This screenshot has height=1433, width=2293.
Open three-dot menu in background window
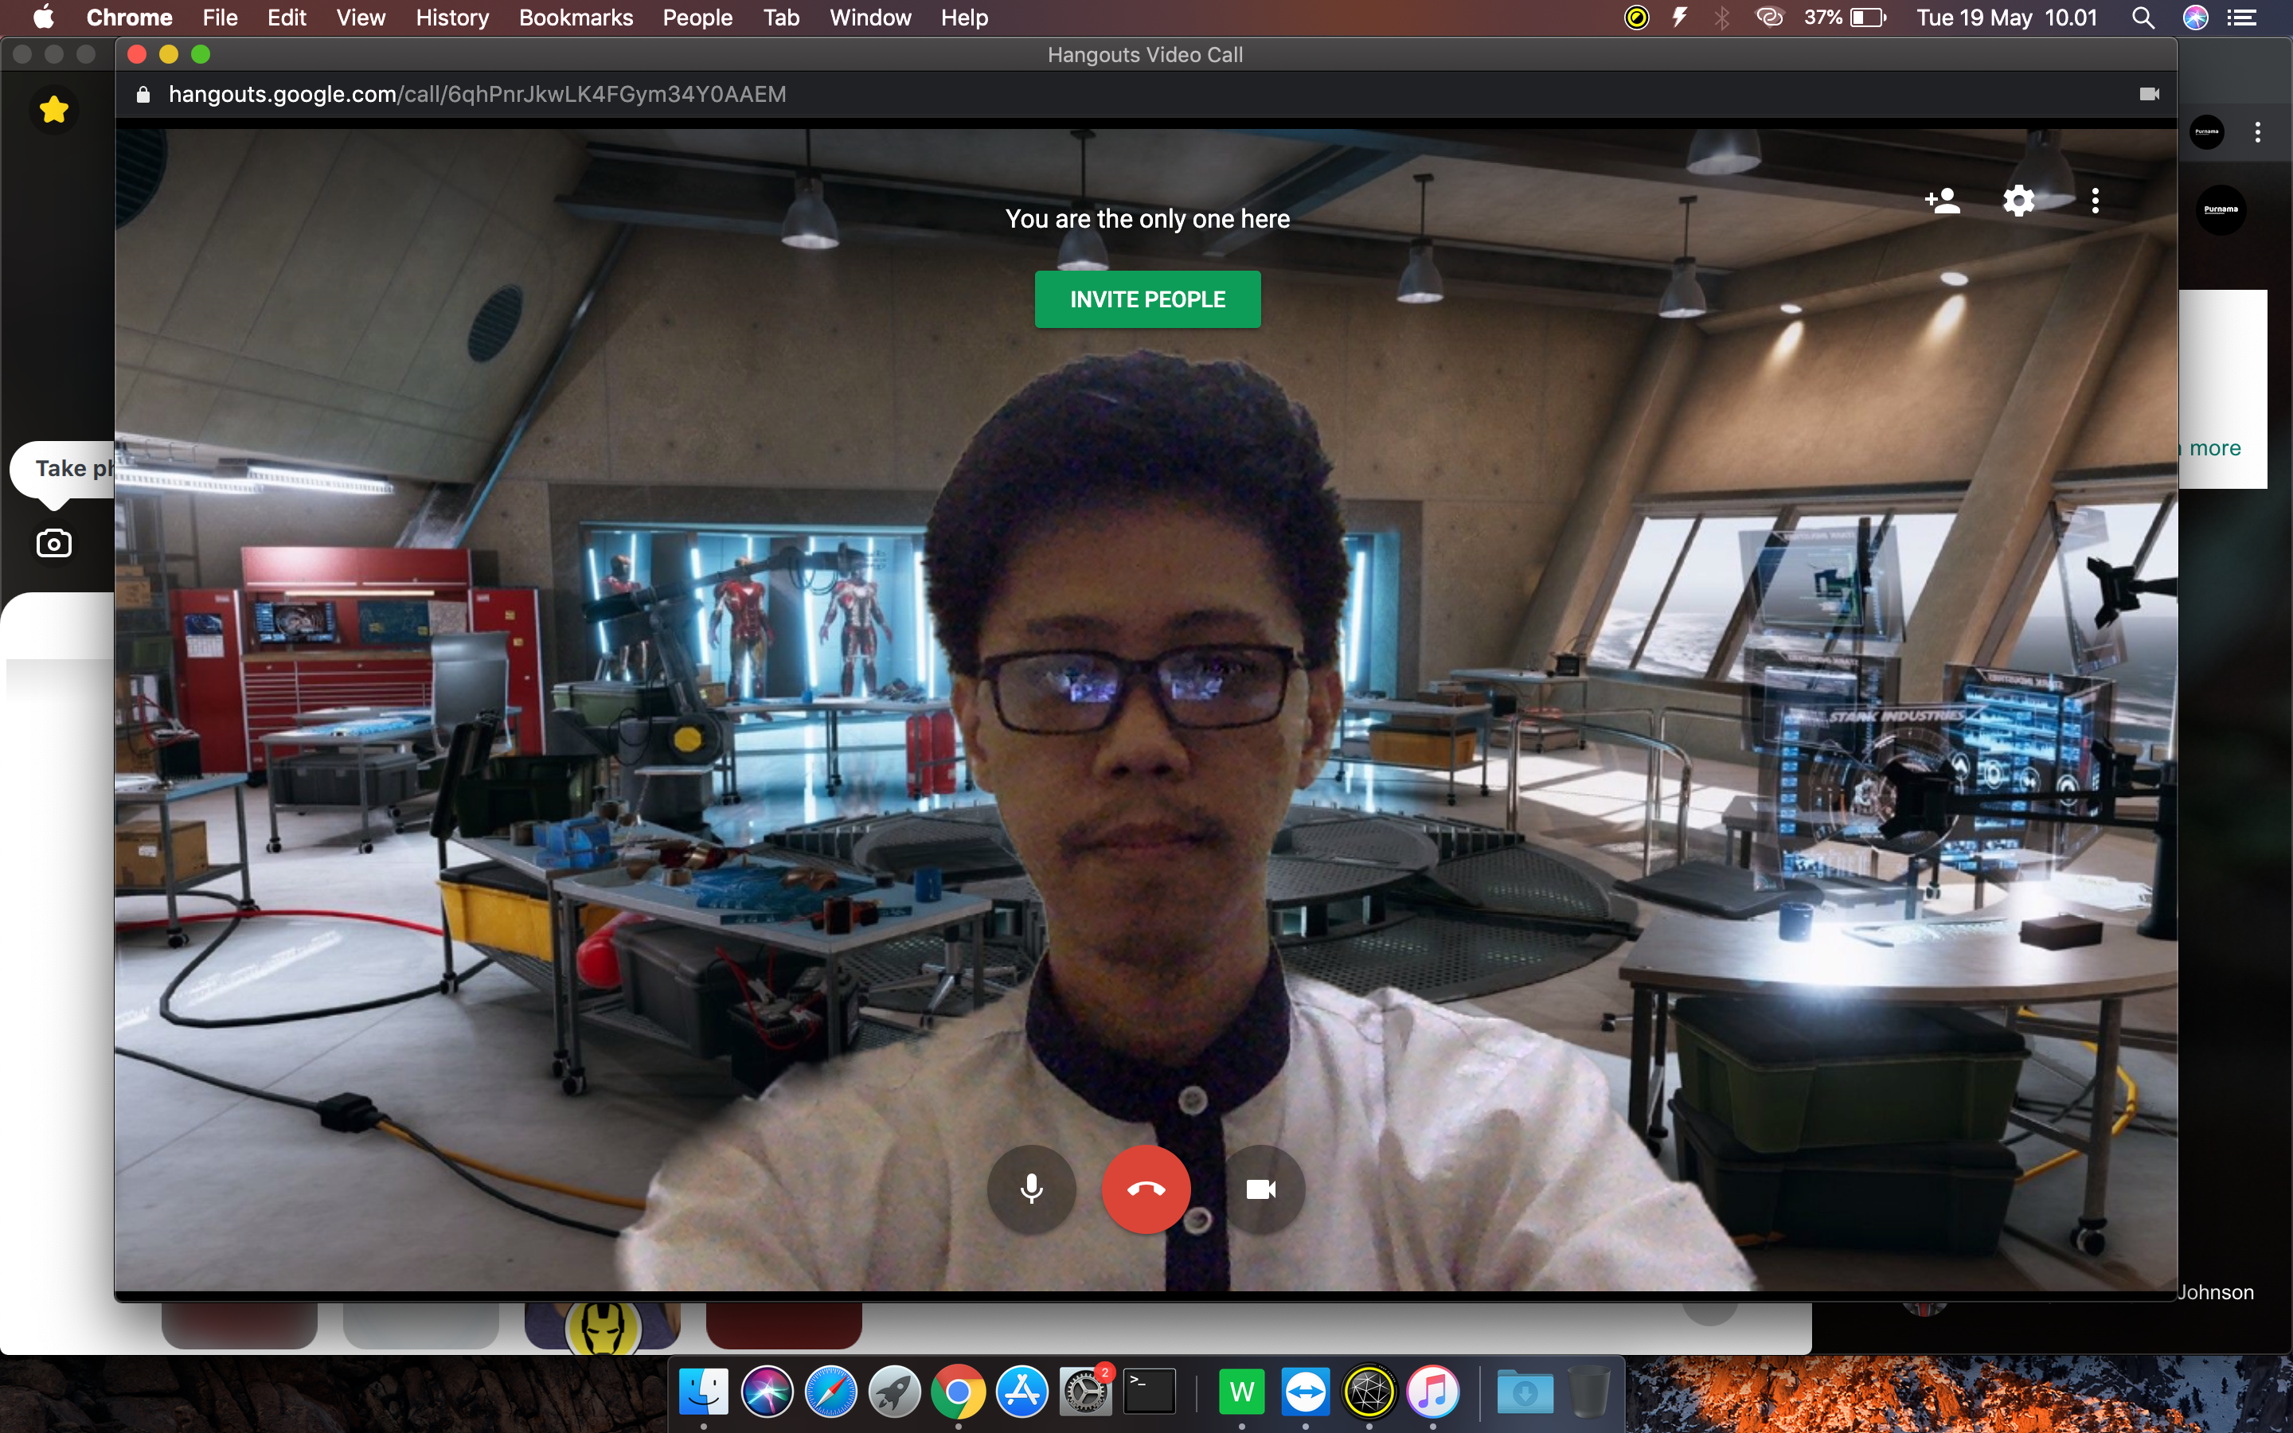[x=2258, y=133]
